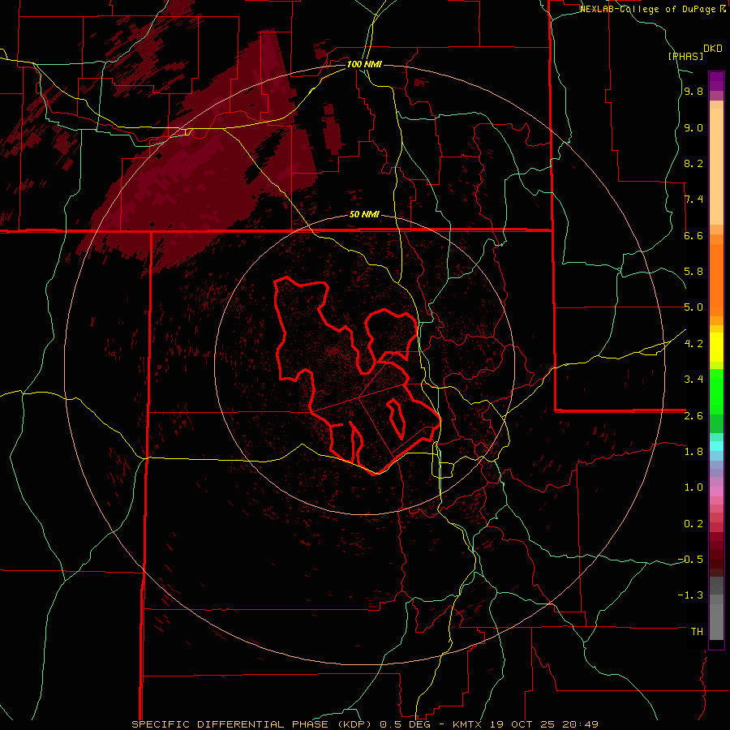Click the purple top segment of color bar
This screenshot has height=730, width=730.
[x=716, y=81]
